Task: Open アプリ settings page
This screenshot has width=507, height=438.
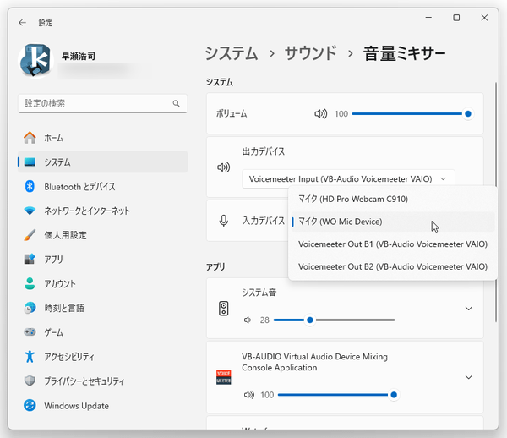Action: (103, 260)
